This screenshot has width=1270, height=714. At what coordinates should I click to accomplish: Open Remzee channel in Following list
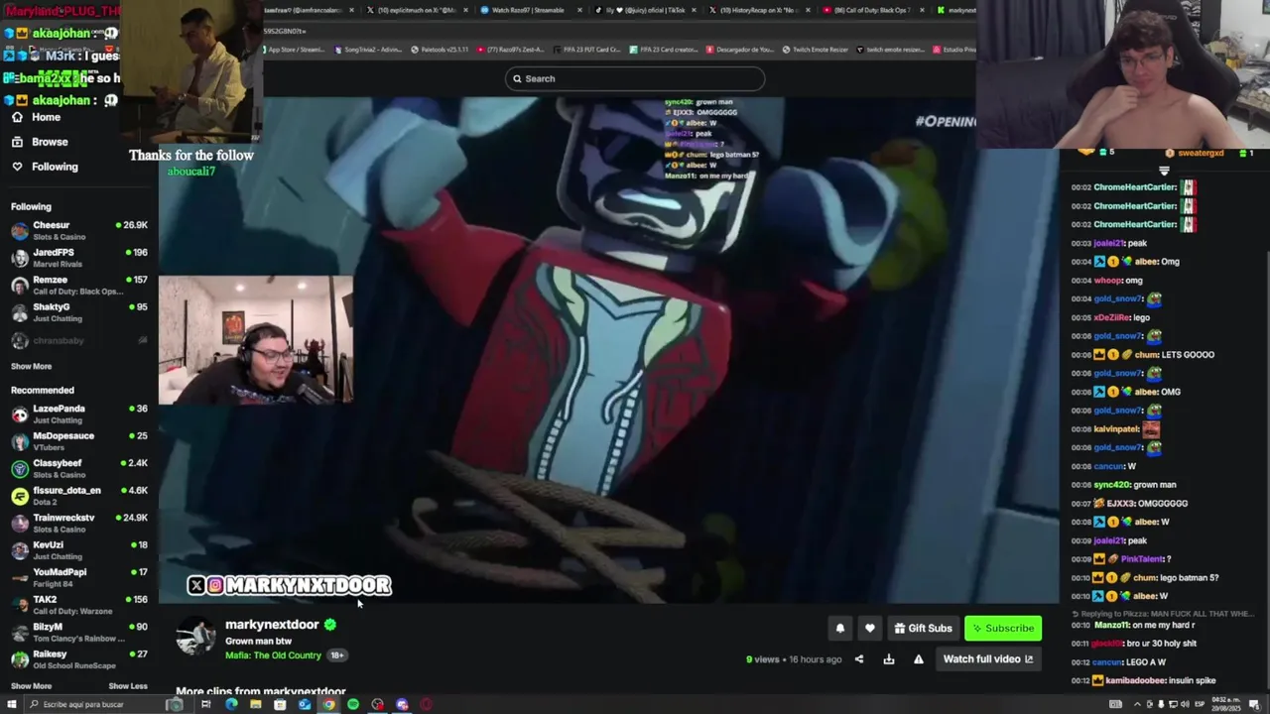(78, 285)
